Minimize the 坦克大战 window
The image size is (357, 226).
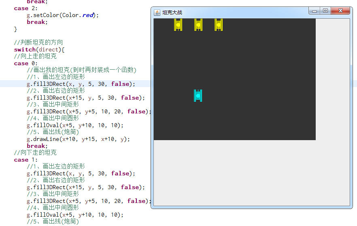click(314, 11)
